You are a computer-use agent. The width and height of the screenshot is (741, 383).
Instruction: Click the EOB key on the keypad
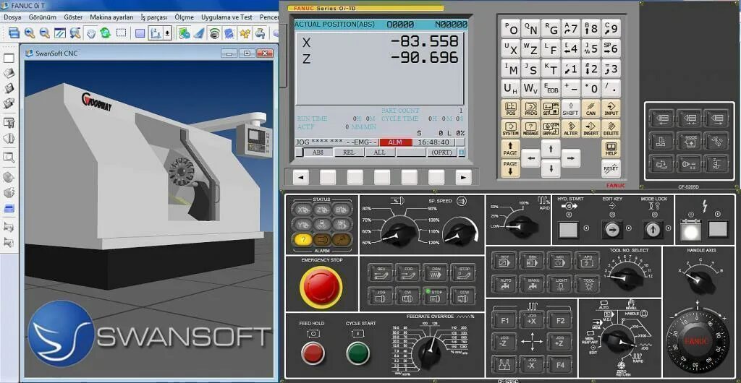tap(551, 88)
